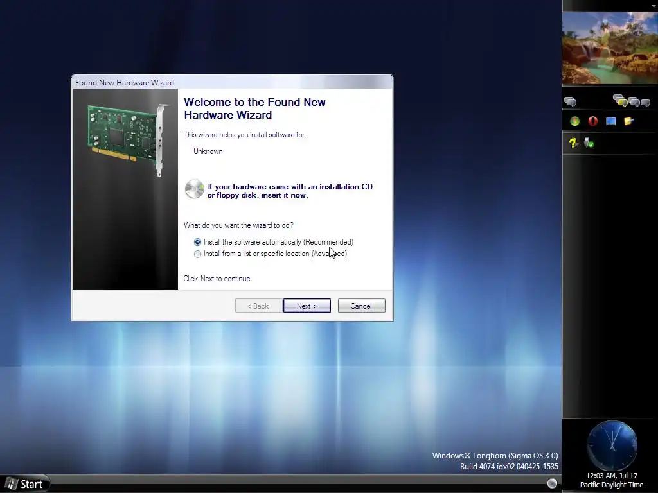Click the yellow question mark tray icon
Image resolution: width=658 pixels, height=493 pixels.
(573, 143)
